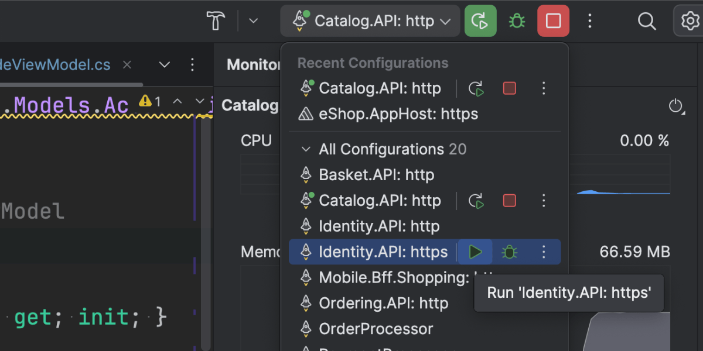Click the monitoring power toggle icon
This screenshot has width=703, height=351.
(x=675, y=106)
